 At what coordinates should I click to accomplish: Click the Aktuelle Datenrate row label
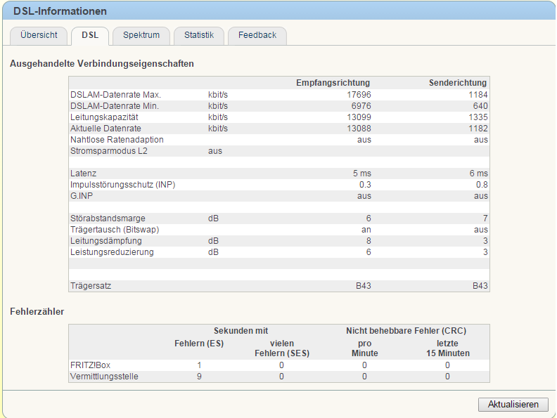click(105, 129)
